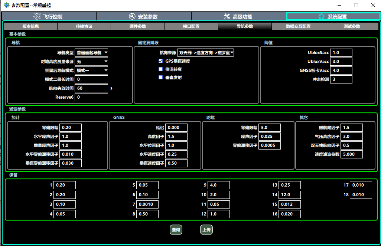
Task: Click the 陀螺 零偏限幅 field 5.0
Action: click(x=270, y=128)
